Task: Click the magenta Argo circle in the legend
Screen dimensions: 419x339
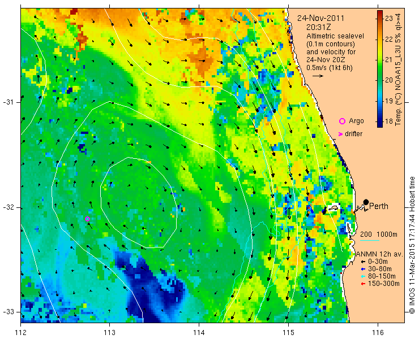Action: click(342, 121)
